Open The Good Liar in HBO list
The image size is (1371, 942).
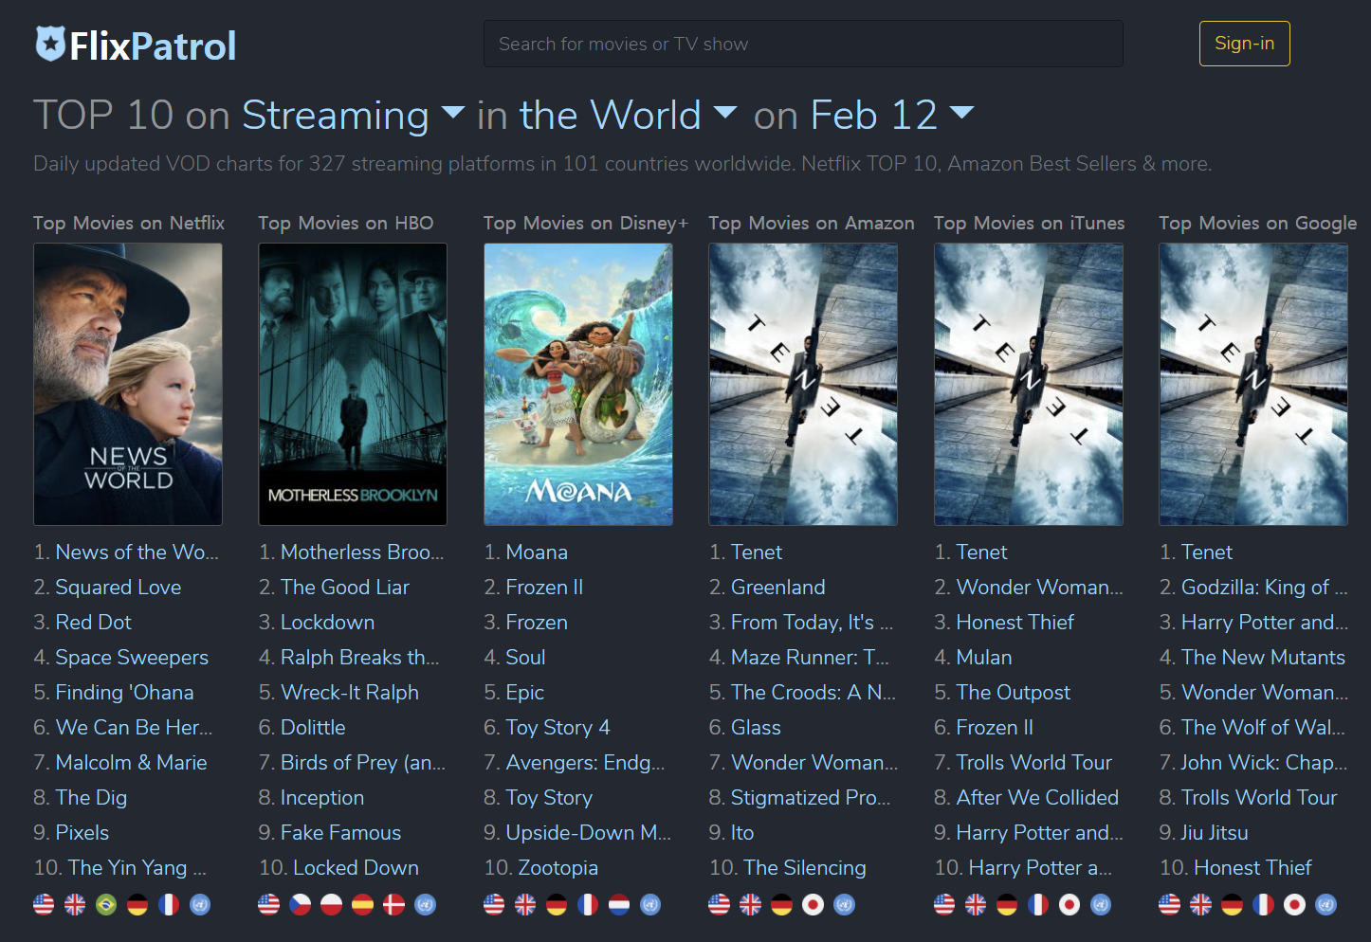(345, 588)
